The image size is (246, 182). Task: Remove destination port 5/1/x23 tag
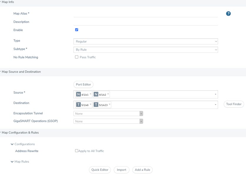point(110,104)
